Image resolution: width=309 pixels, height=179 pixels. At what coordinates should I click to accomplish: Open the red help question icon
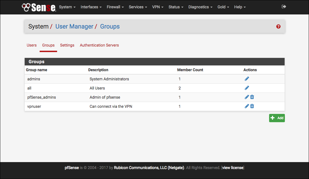click(x=278, y=26)
